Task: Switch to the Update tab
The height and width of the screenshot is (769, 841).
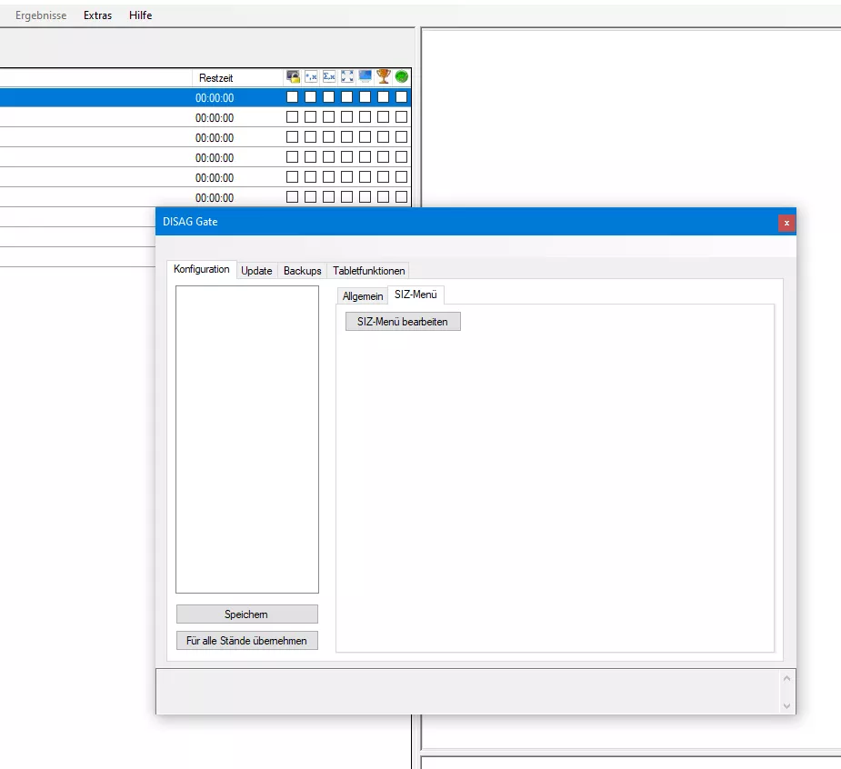Action: click(x=256, y=271)
